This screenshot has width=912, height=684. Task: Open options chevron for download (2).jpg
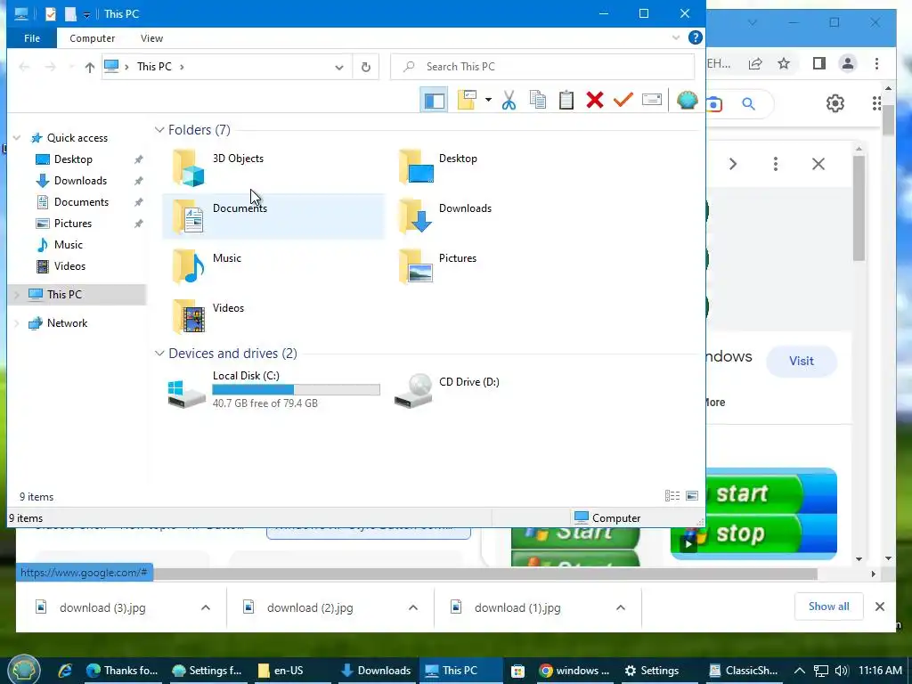[413, 607]
